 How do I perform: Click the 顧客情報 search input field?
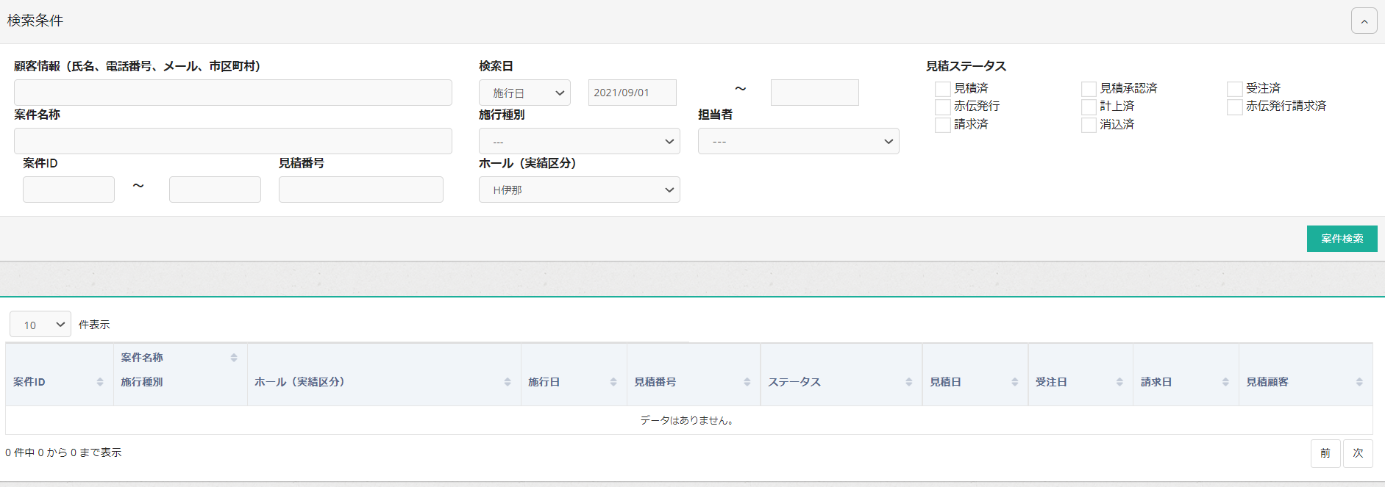(x=232, y=93)
